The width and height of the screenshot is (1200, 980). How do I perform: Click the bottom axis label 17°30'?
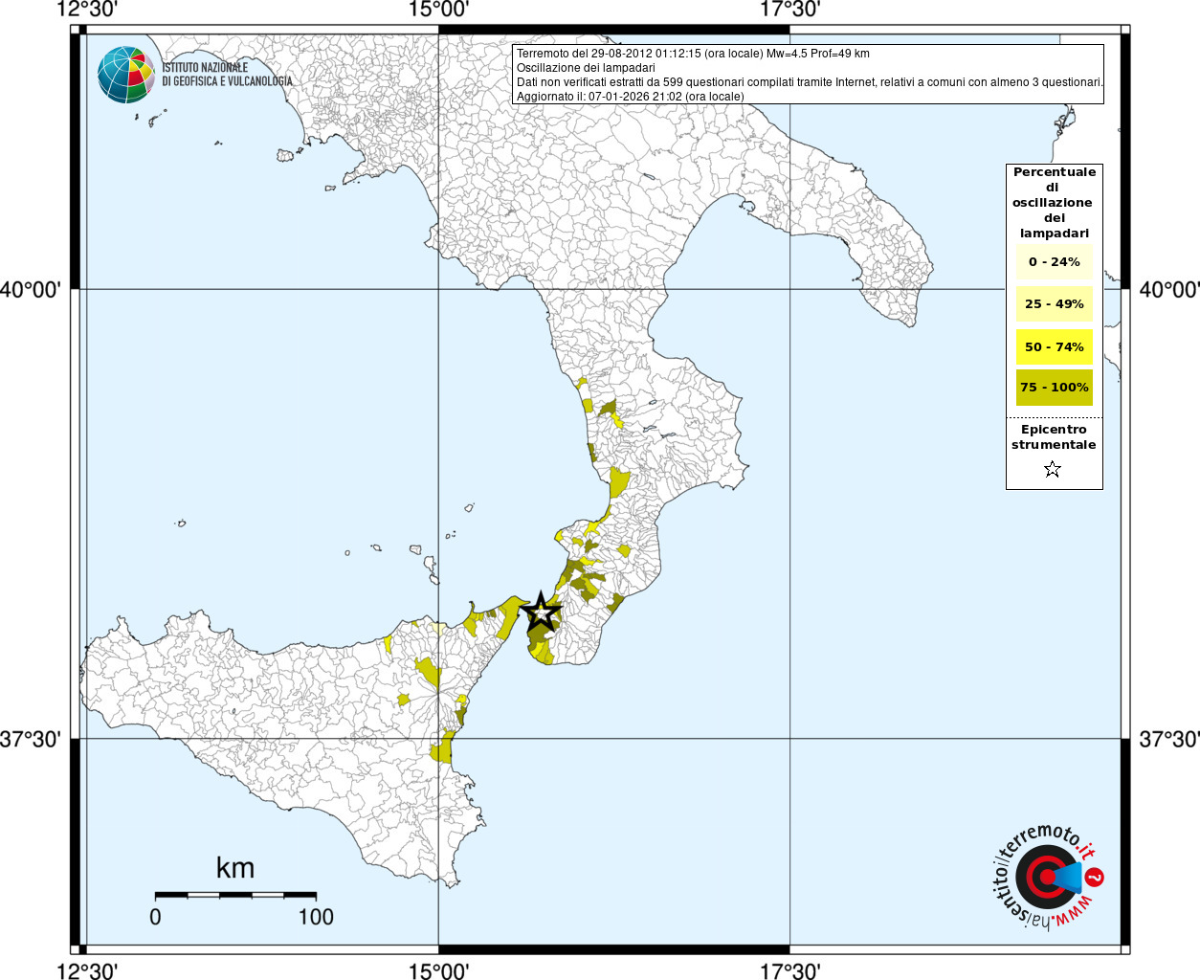(790, 970)
